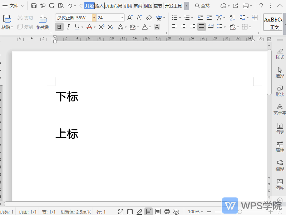Toggle bold formatting

click(x=59, y=27)
